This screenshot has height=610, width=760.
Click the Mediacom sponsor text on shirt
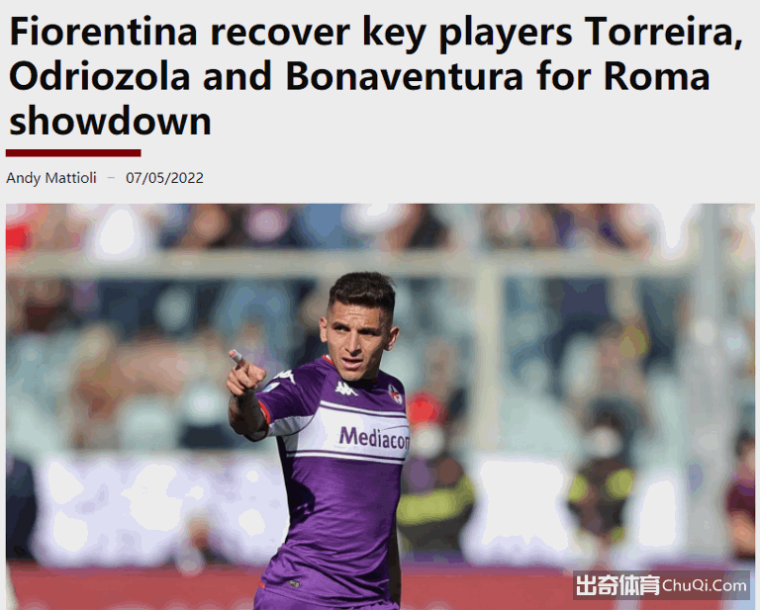pyautogui.click(x=374, y=437)
